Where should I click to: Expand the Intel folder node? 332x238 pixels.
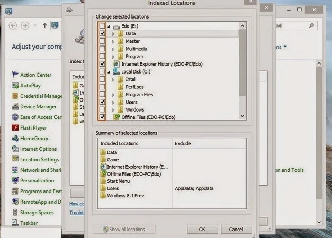click(113, 79)
